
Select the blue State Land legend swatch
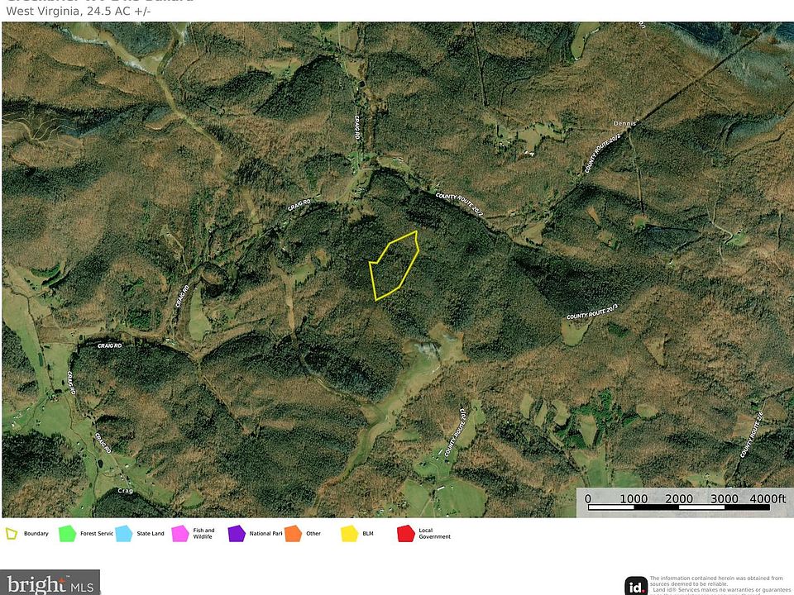tap(124, 534)
